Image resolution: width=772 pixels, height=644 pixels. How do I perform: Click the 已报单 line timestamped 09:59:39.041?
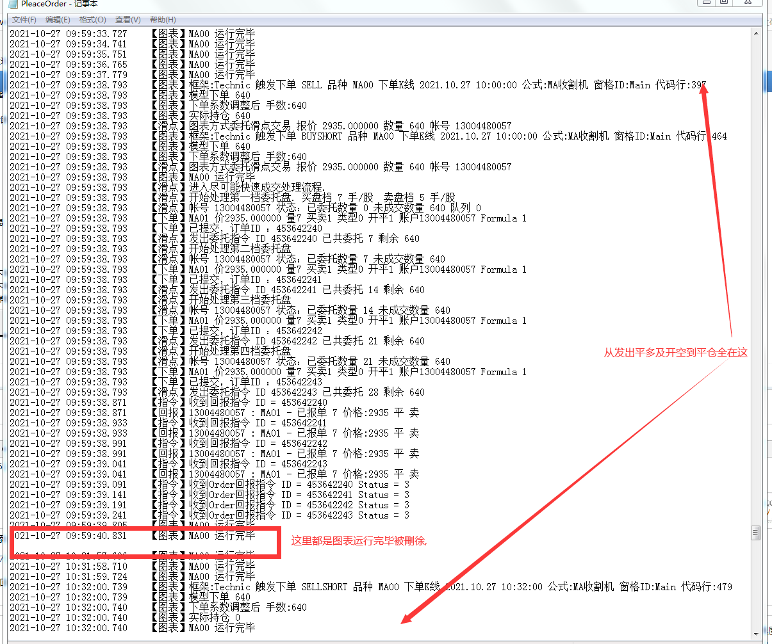215,474
